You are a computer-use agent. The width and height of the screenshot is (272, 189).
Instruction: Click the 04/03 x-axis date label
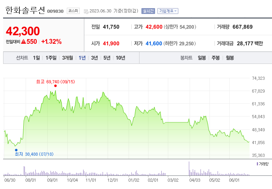pos(195,180)
